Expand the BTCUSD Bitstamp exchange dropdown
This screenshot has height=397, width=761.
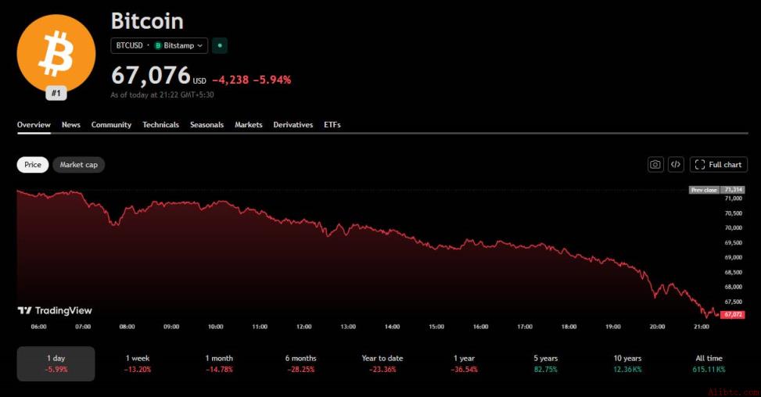(160, 45)
